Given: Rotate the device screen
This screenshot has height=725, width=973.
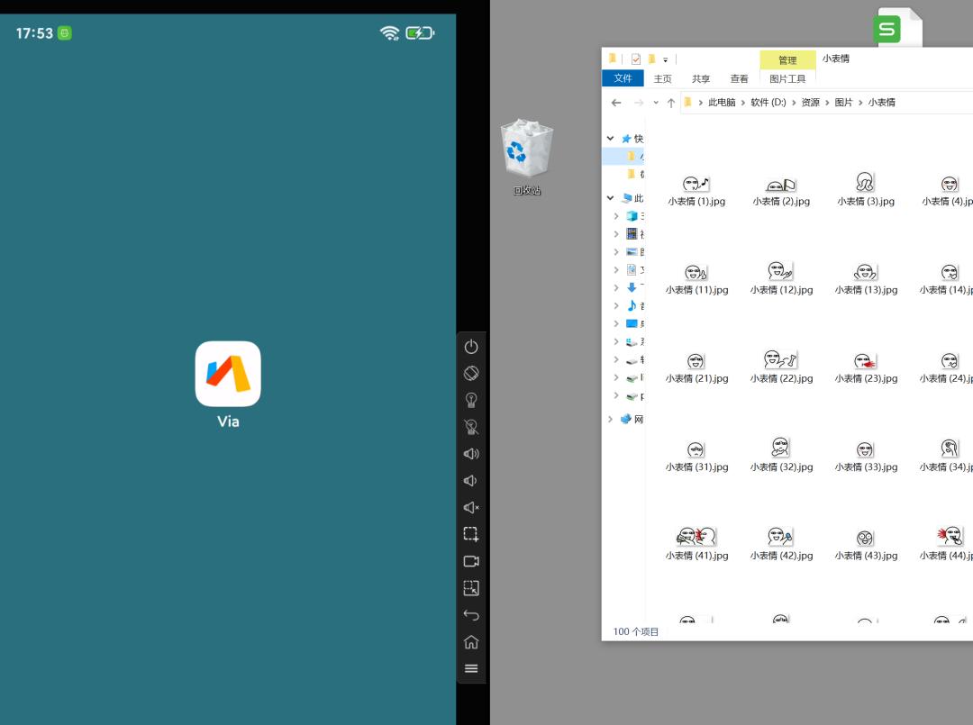Looking at the screenshot, I should (x=470, y=373).
